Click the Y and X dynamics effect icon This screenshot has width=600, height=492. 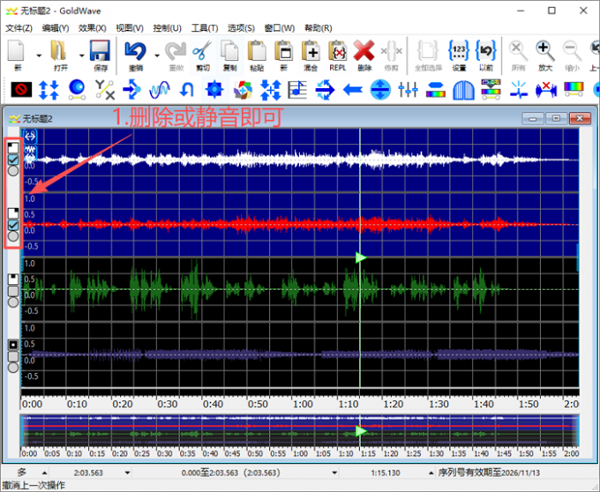104,90
